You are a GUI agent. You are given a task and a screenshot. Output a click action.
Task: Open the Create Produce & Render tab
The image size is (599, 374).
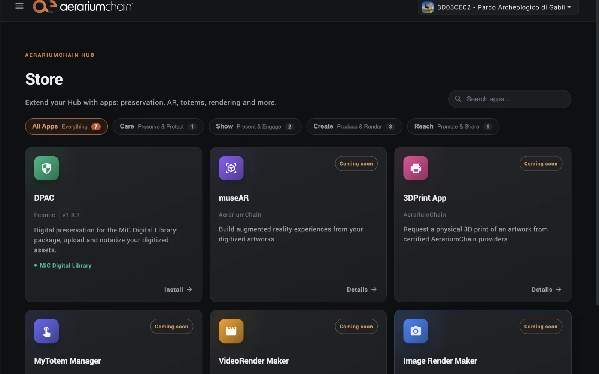[x=354, y=126]
